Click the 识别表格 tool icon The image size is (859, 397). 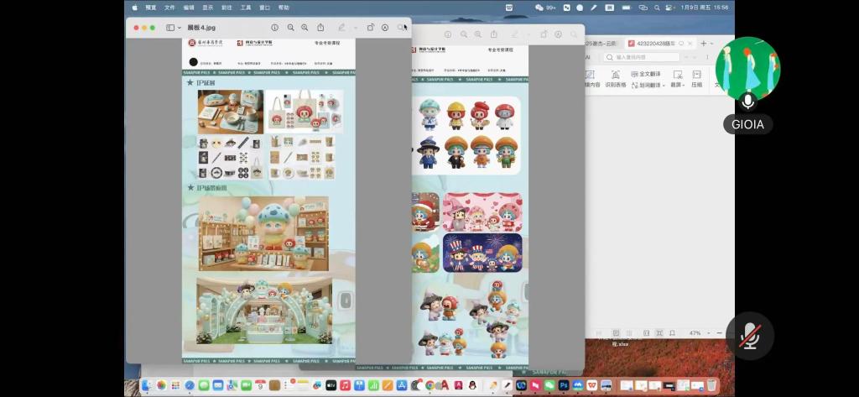616,78
